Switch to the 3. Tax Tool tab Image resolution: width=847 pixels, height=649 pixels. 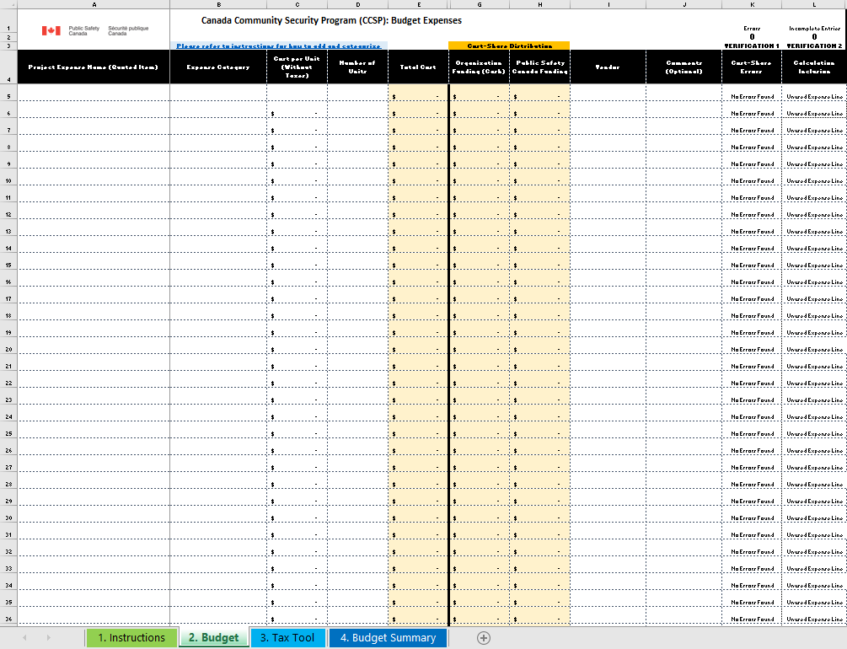[287, 638]
